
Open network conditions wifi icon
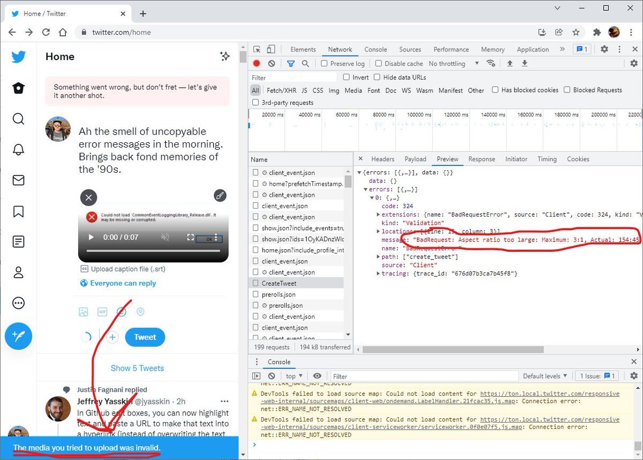pos(491,63)
